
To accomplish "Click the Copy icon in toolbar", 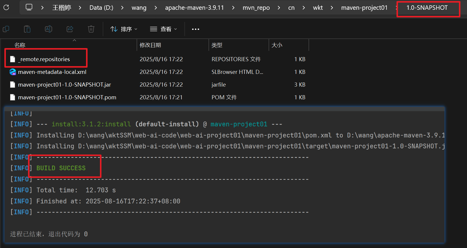I will point(6,29).
